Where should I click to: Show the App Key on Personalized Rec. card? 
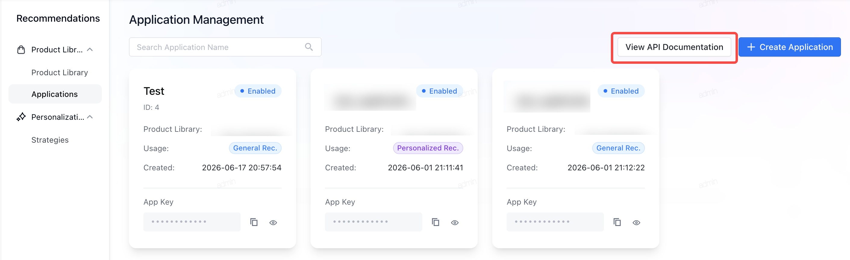click(455, 222)
